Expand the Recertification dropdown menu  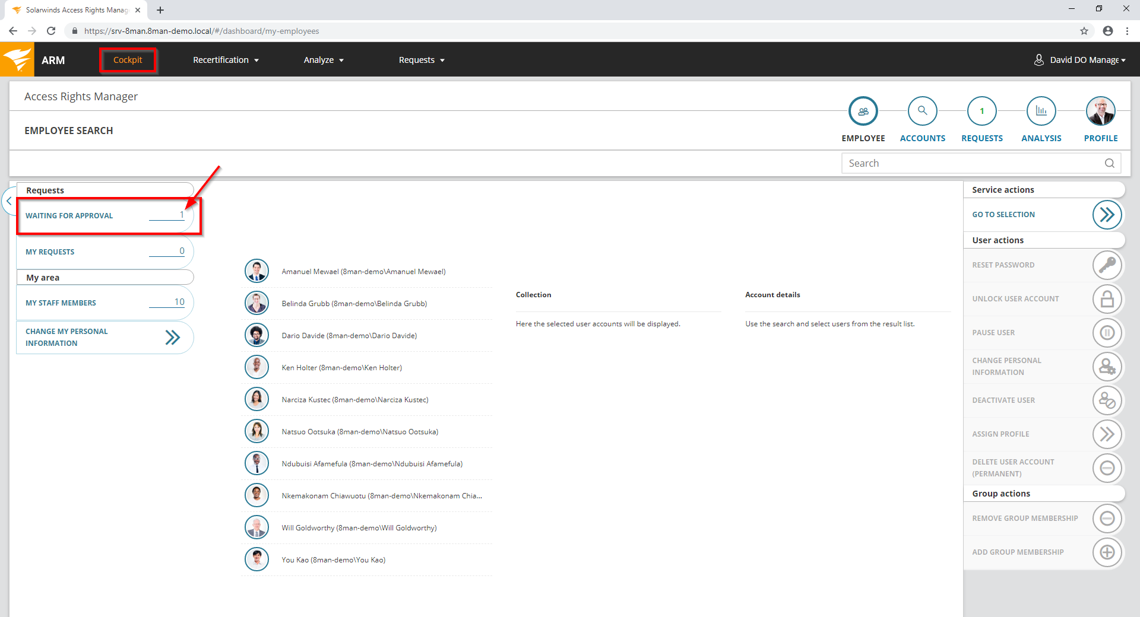(226, 60)
